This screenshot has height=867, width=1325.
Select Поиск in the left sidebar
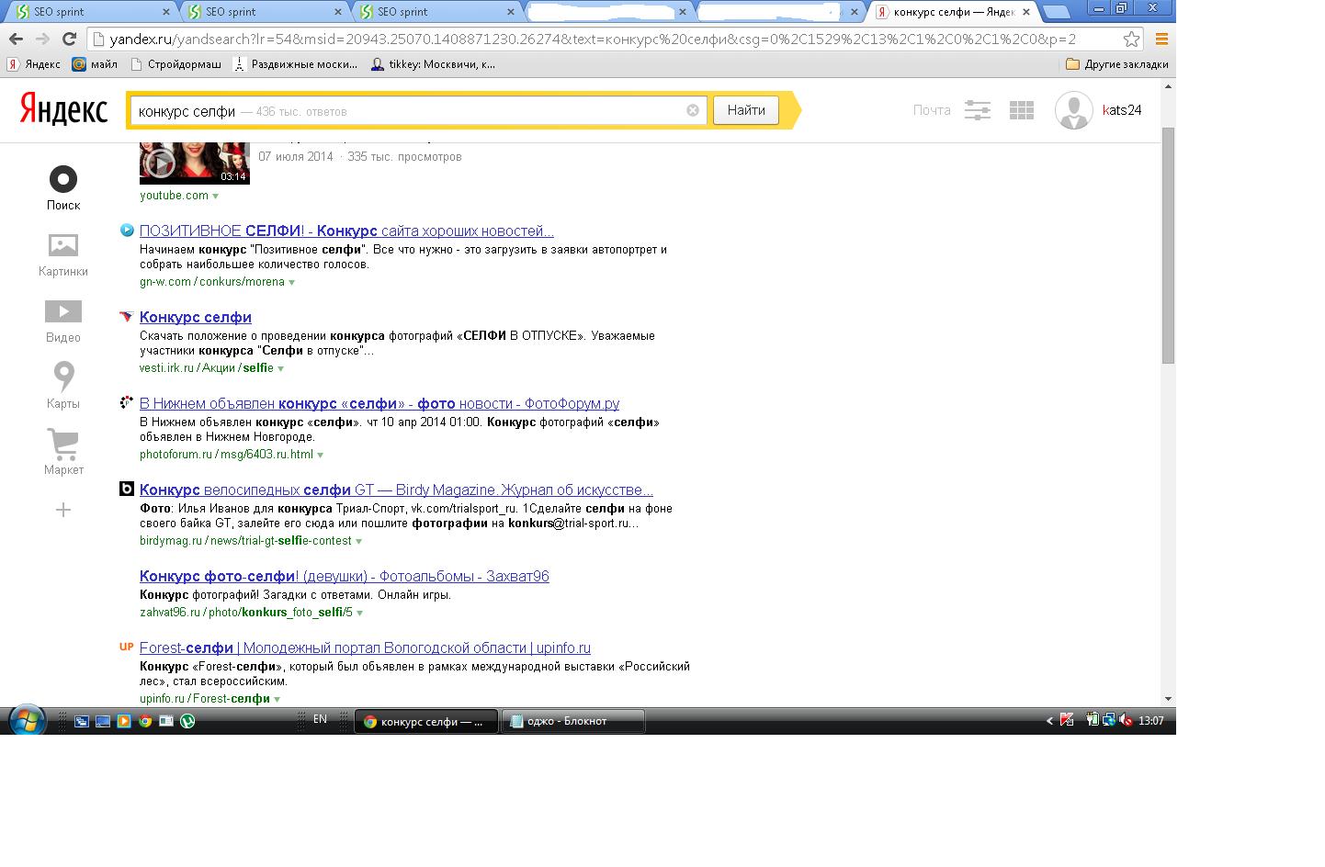(x=63, y=189)
